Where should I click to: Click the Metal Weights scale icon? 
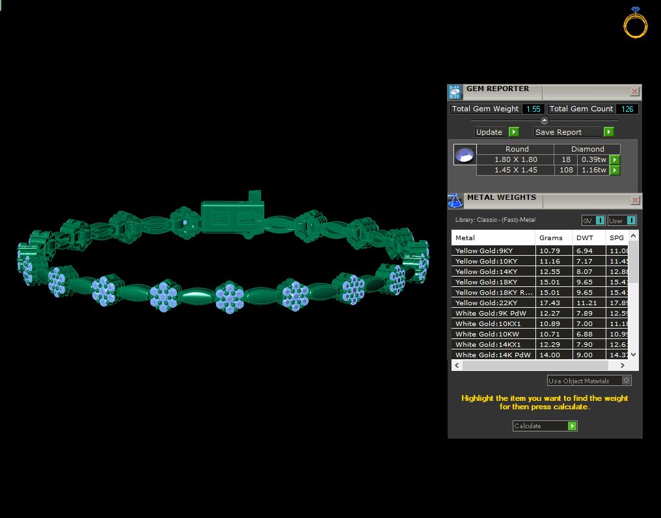pyautogui.click(x=455, y=201)
